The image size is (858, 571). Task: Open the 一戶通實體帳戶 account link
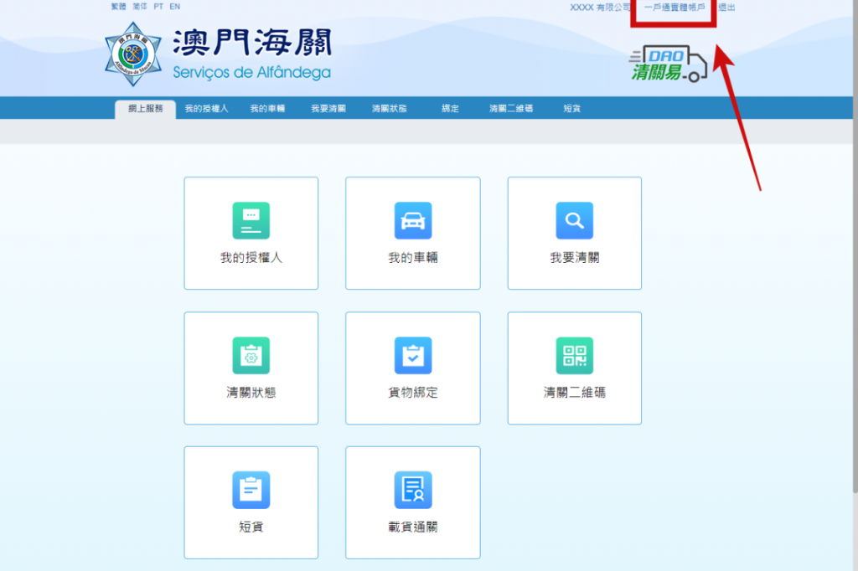[674, 8]
